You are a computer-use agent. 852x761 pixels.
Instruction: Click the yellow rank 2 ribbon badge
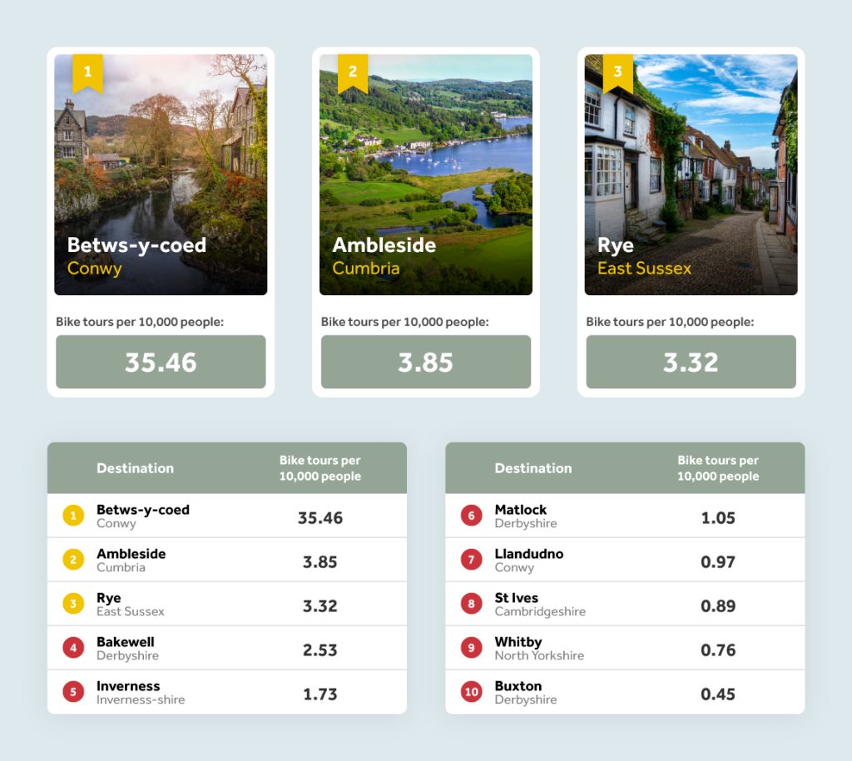point(352,72)
